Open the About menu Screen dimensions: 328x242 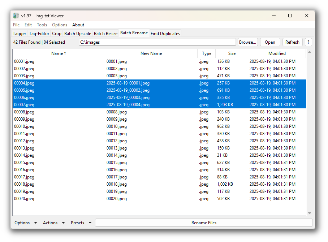click(78, 25)
